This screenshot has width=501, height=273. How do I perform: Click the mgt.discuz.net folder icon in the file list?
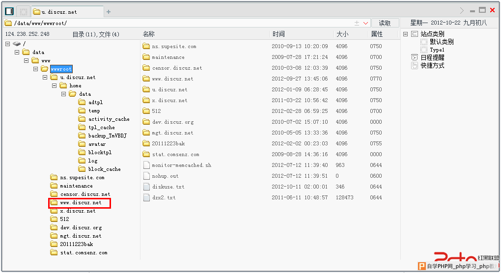click(146, 133)
